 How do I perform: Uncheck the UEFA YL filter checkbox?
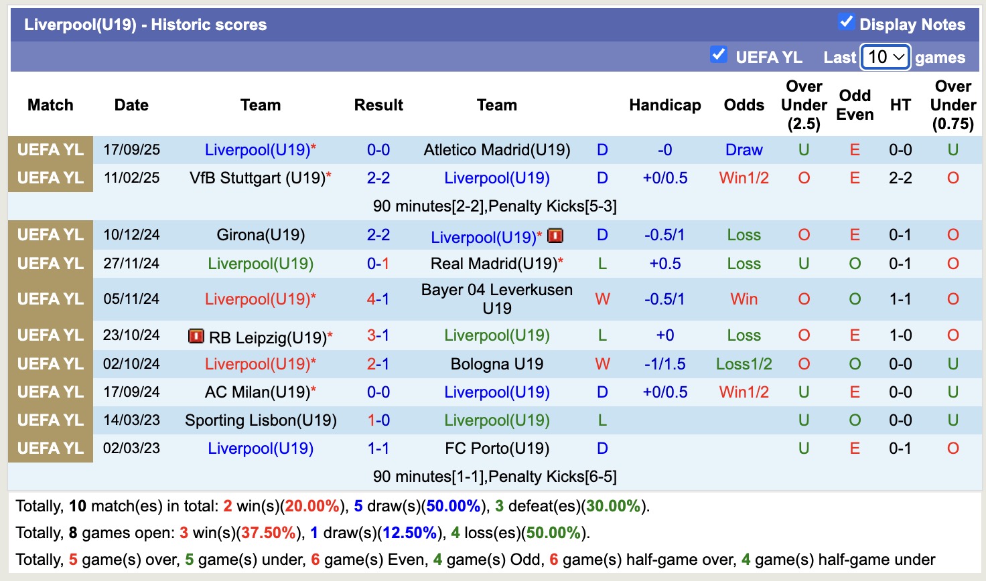(x=718, y=55)
